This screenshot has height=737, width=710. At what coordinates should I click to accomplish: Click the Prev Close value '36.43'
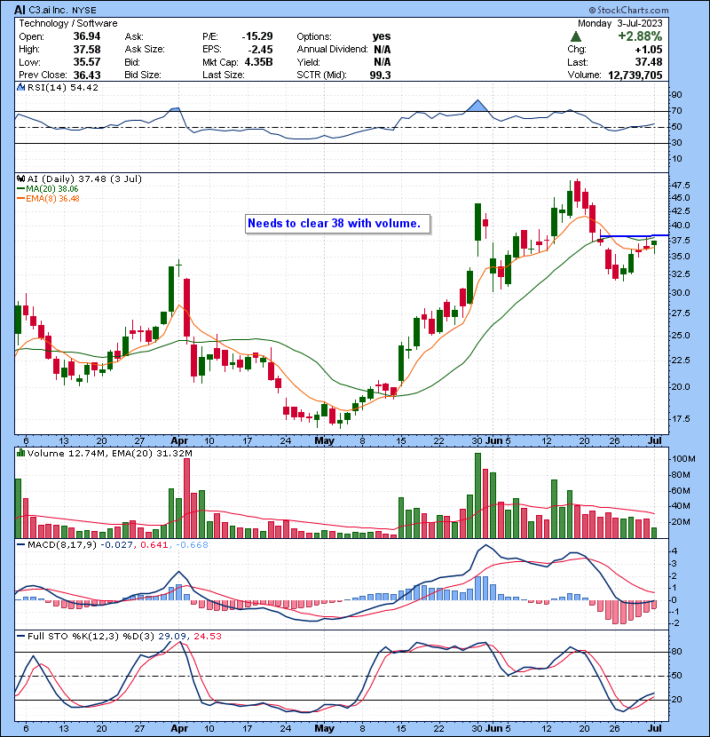tap(87, 75)
